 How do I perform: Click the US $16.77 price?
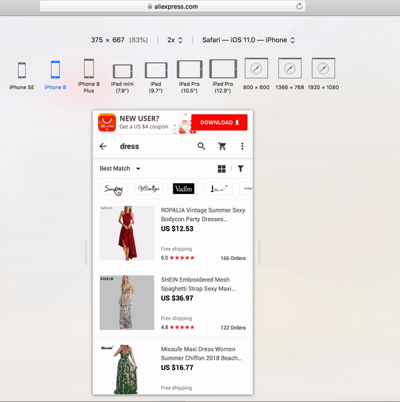[x=177, y=367]
